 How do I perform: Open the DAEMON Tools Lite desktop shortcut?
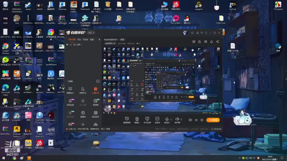coord(39,118)
